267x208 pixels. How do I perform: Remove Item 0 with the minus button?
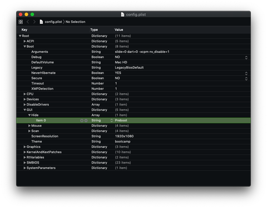(x=86, y=121)
